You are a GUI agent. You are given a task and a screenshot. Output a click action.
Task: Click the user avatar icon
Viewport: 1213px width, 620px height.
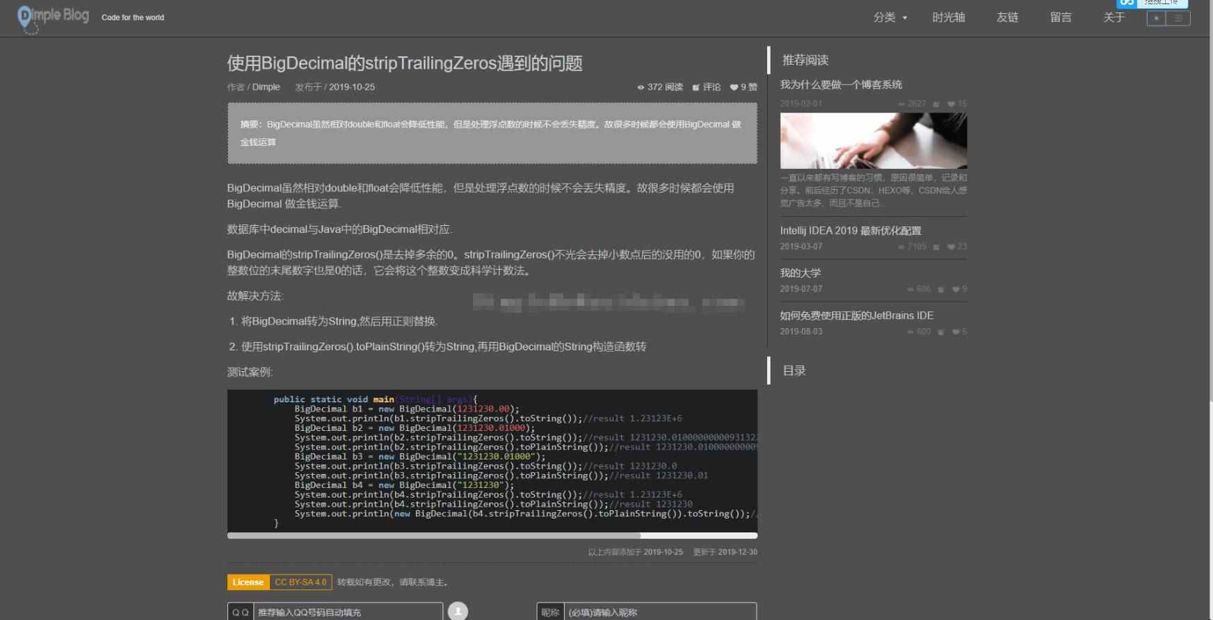tap(458, 611)
